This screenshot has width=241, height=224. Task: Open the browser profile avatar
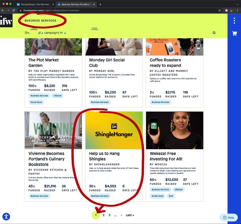pos(232,11)
